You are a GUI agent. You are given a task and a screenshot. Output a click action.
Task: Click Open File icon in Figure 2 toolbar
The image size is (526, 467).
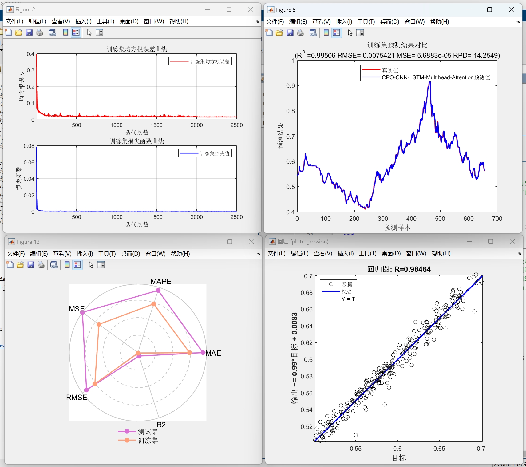[19, 32]
